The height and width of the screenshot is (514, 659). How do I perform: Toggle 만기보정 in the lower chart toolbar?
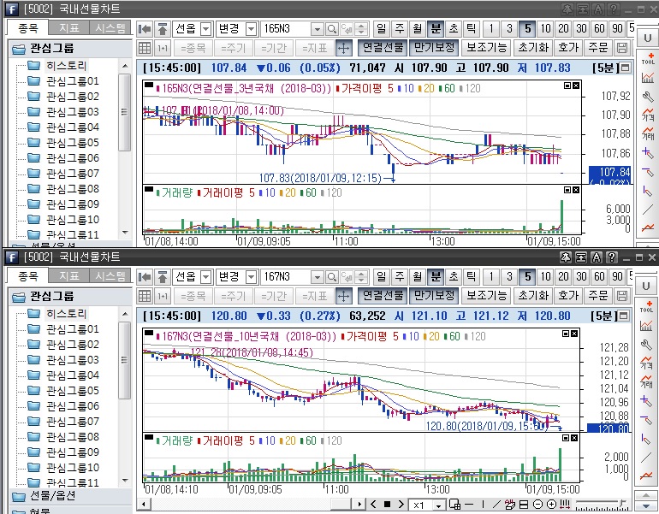[433, 295]
